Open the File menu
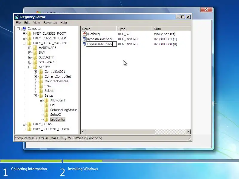 point(18,23)
